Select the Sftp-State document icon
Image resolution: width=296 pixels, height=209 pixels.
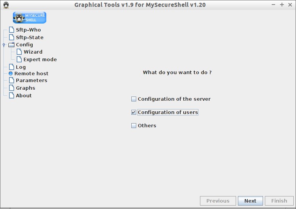(x=11, y=37)
